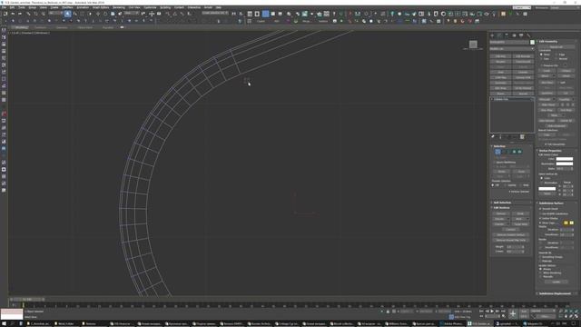This screenshot has height=327, width=581.
Task: Open vertex Illumination color swatch
Action: click(x=565, y=163)
